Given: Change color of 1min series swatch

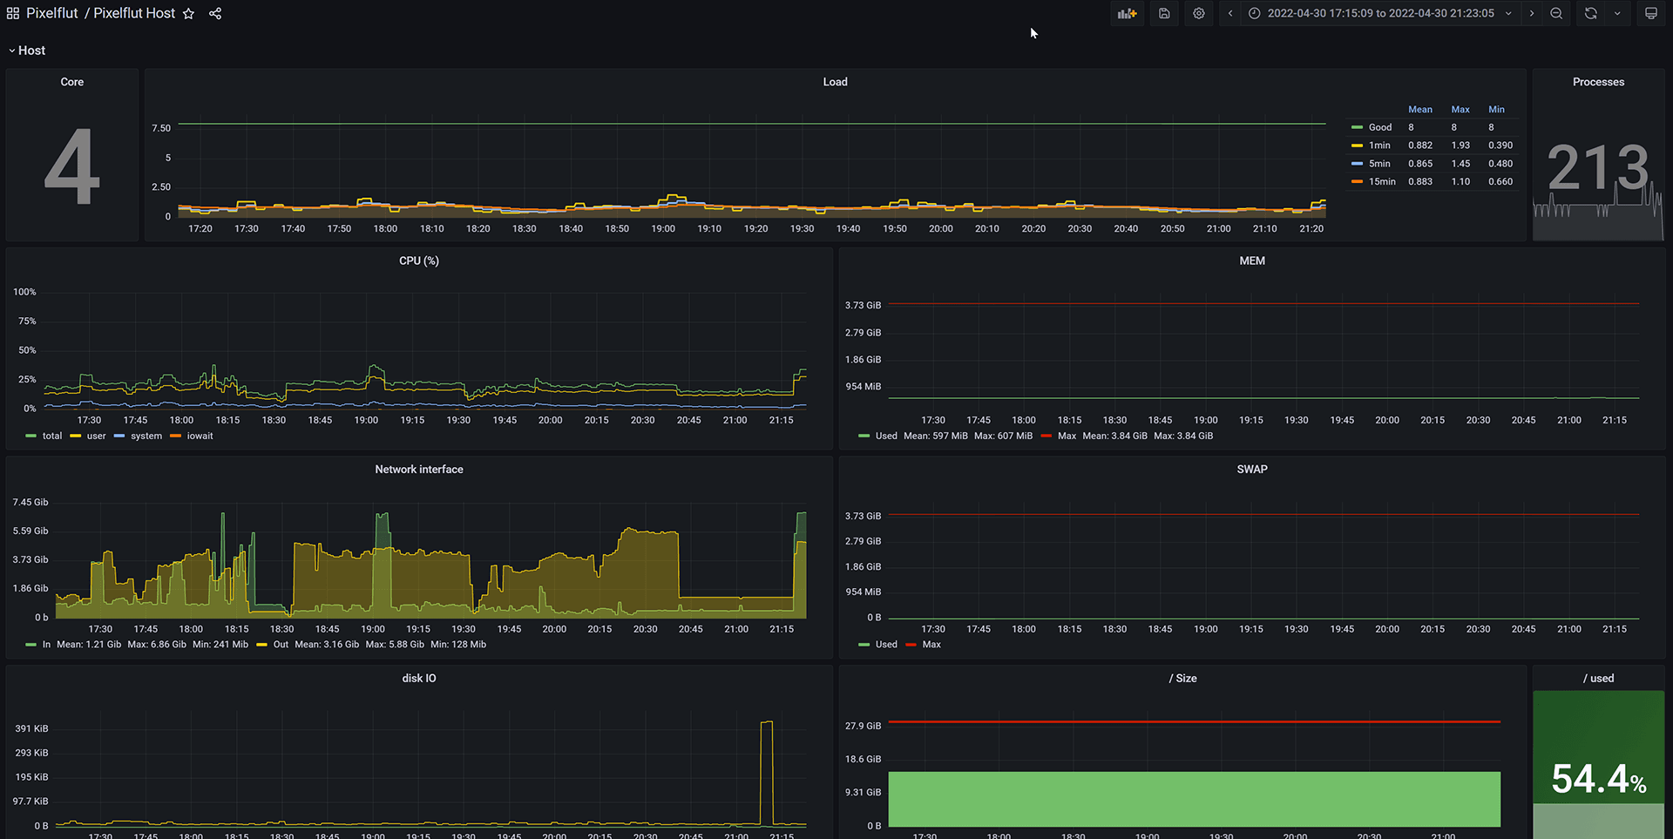Looking at the screenshot, I should (1357, 145).
